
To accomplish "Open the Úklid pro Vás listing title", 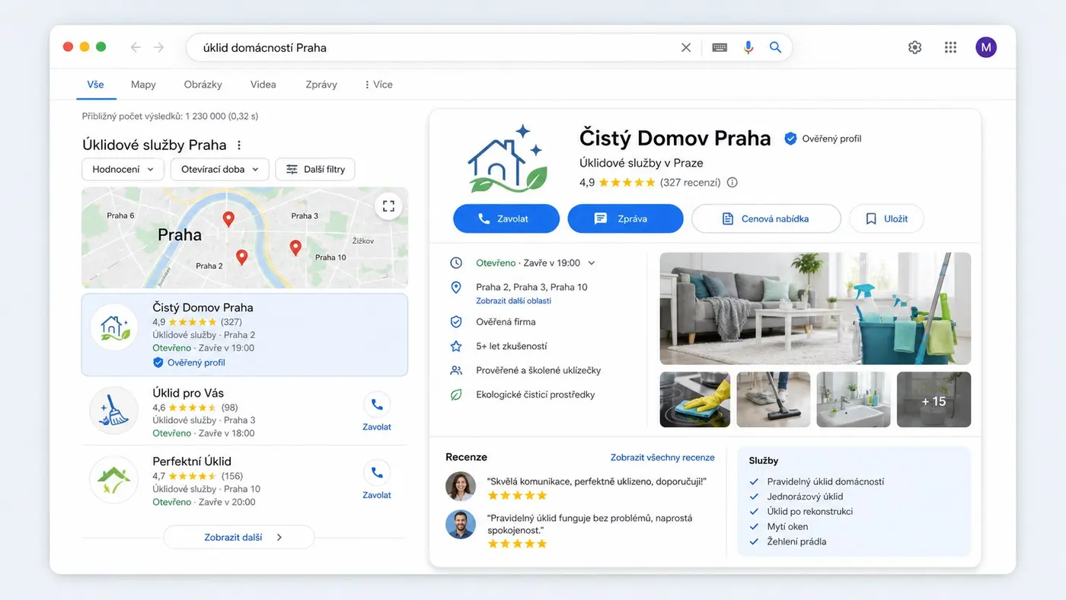I will pos(188,393).
